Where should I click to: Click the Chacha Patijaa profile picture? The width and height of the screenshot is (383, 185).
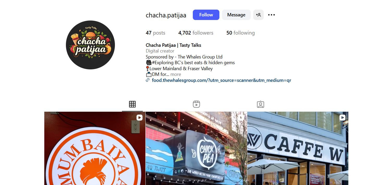click(x=90, y=45)
